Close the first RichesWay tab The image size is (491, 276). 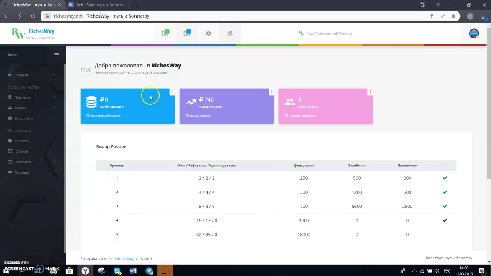coord(59,5)
